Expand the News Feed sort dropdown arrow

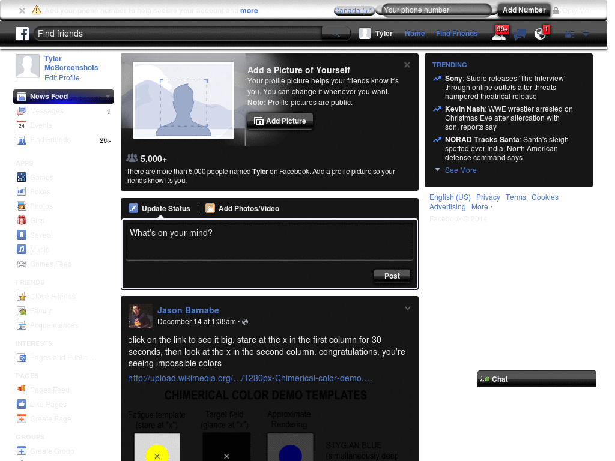[108, 97]
